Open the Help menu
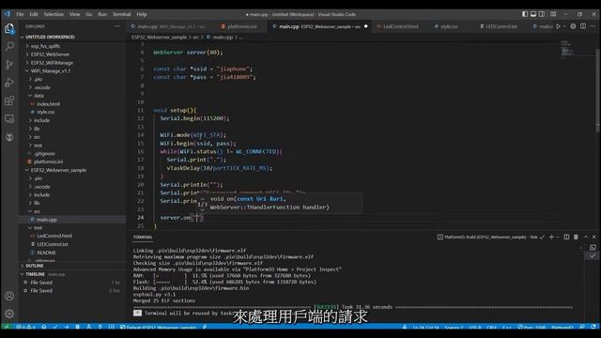This screenshot has height=338, width=601. point(142,14)
